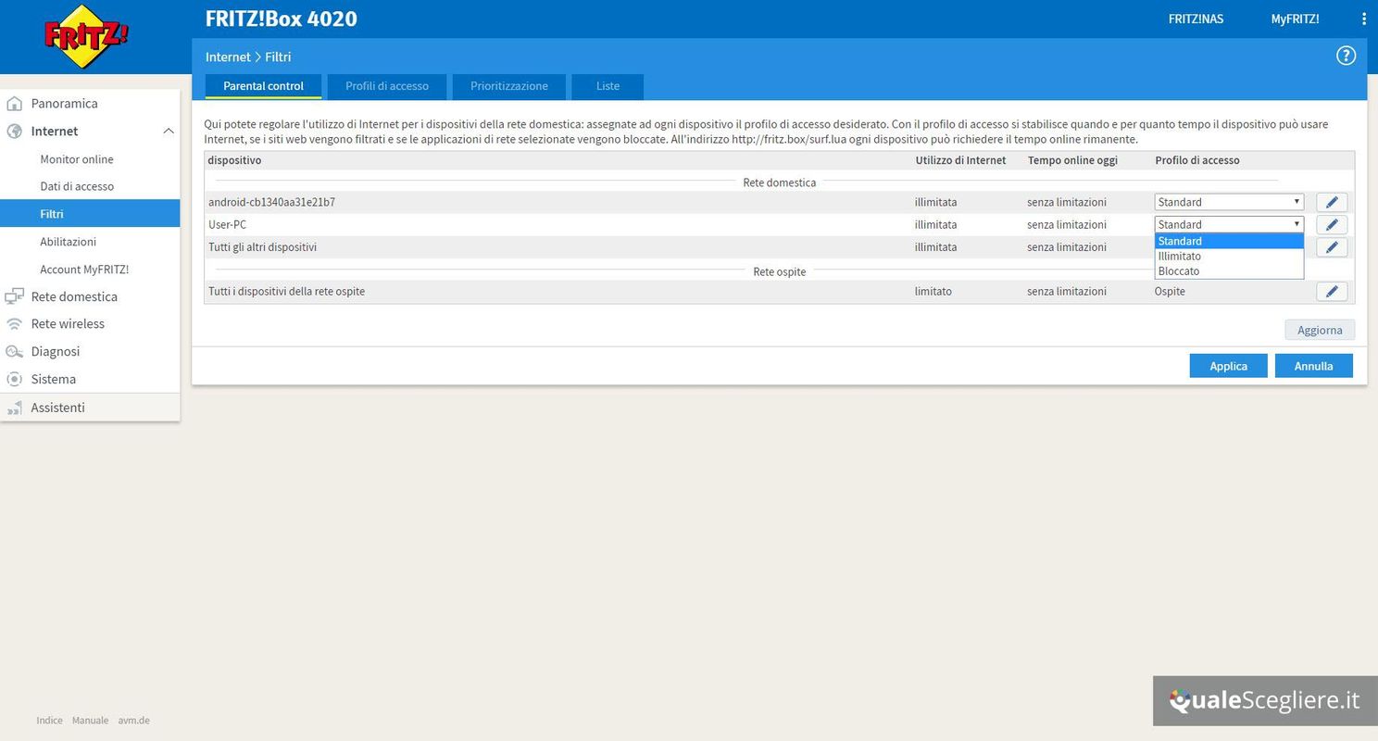Viewport: 1378px width, 741px height.
Task: Open the Prioritizzazione tab
Action: [x=508, y=86]
